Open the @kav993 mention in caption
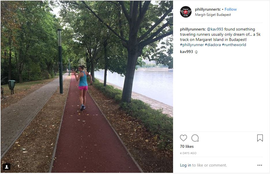The image size is (270, 174). tap(215, 29)
